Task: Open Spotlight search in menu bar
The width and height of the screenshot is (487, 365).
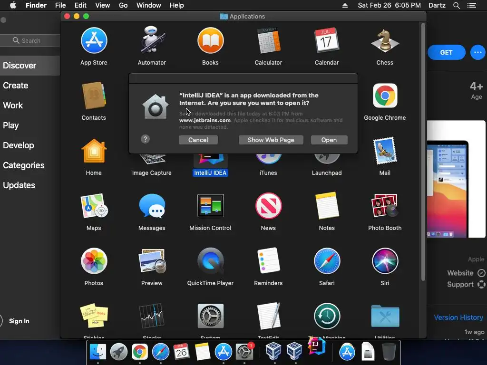Action: pyautogui.click(x=456, y=5)
